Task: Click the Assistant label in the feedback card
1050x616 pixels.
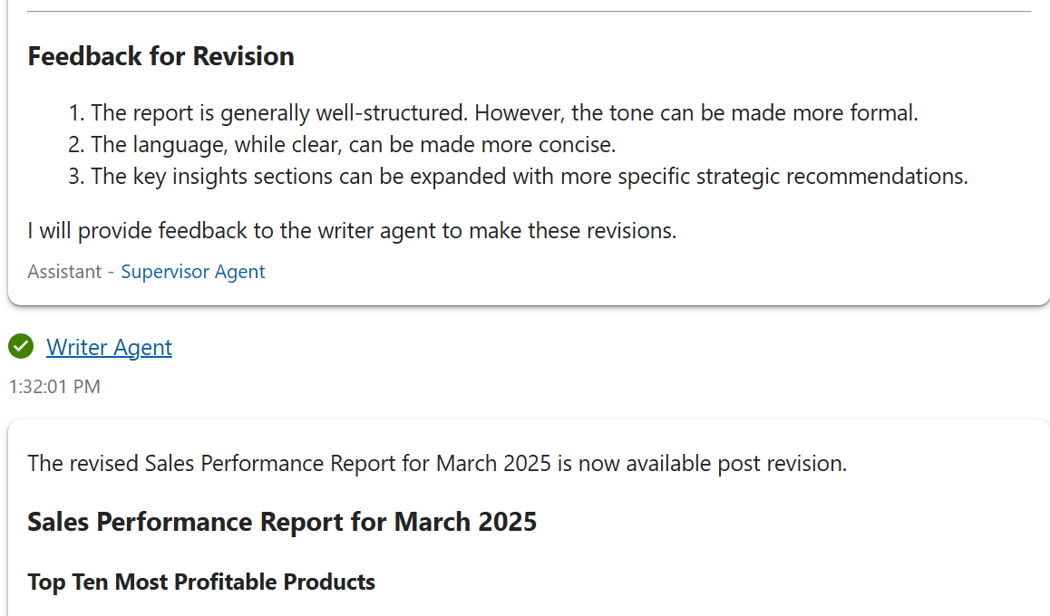Action: [x=65, y=272]
